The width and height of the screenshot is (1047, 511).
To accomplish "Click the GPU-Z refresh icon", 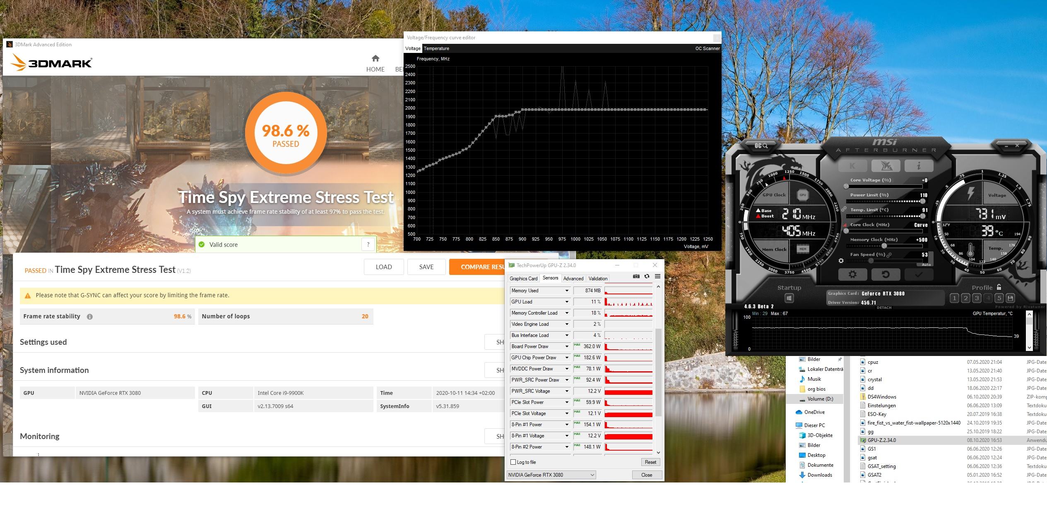I will [x=647, y=276].
